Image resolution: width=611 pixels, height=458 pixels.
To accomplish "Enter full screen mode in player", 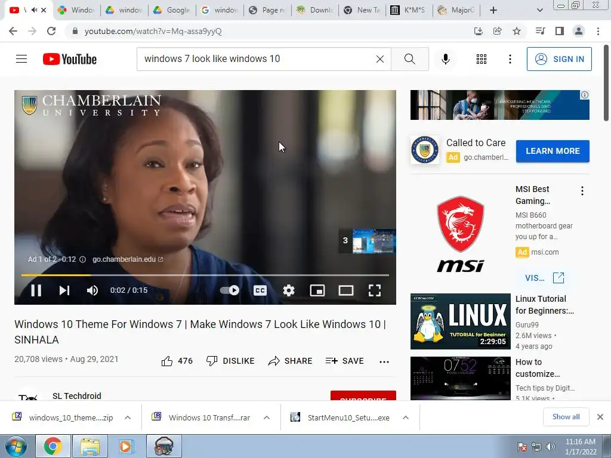I will 375,290.
